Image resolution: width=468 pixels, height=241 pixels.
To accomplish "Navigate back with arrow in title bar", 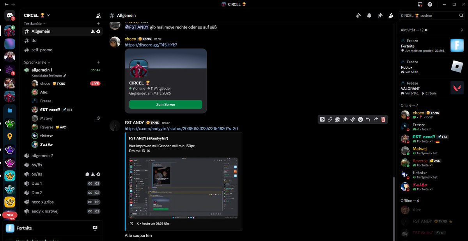I will point(6,4).
